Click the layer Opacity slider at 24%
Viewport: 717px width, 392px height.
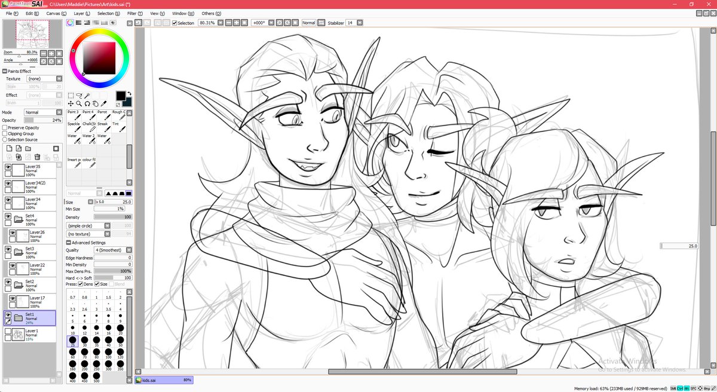pos(44,120)
